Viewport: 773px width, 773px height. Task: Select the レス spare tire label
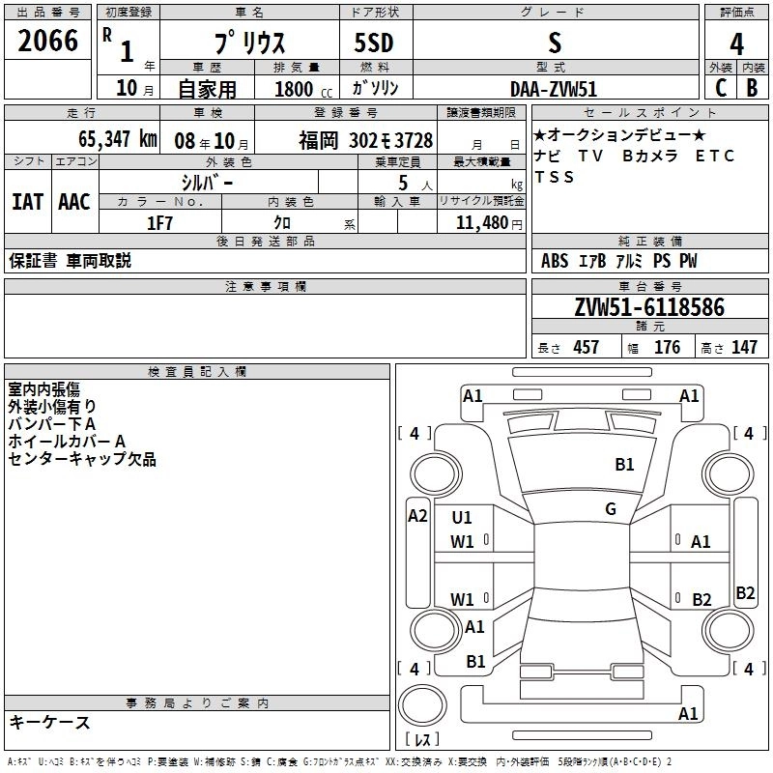pyautogui.click(x=422, y=739)
